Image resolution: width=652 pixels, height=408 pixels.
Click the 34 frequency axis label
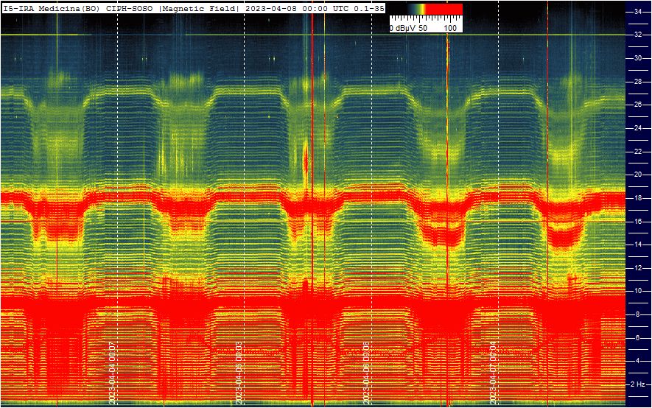coord(637,12)
